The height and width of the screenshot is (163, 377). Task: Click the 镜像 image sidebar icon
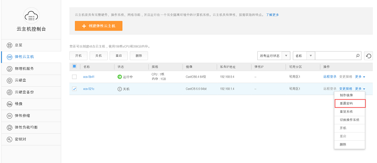coord(9,104)
